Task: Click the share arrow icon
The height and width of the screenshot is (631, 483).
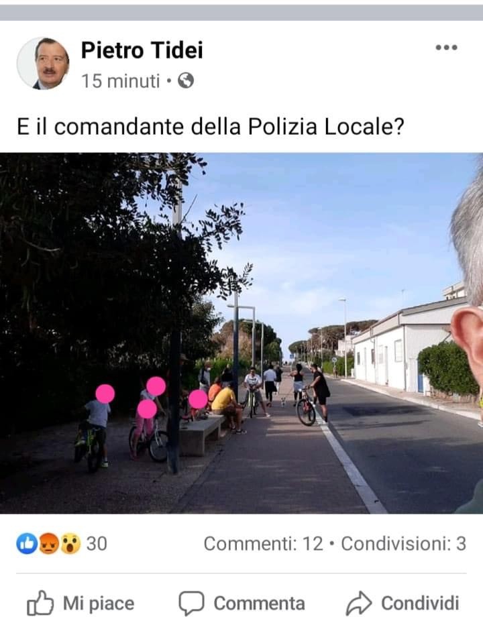Action: 359,603
